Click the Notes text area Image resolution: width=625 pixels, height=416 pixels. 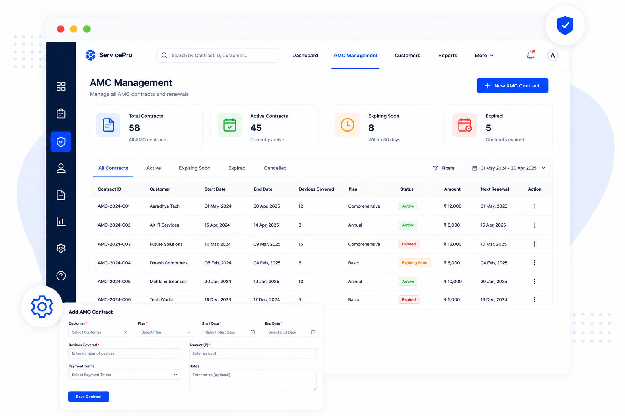click(x=253, y=380)
